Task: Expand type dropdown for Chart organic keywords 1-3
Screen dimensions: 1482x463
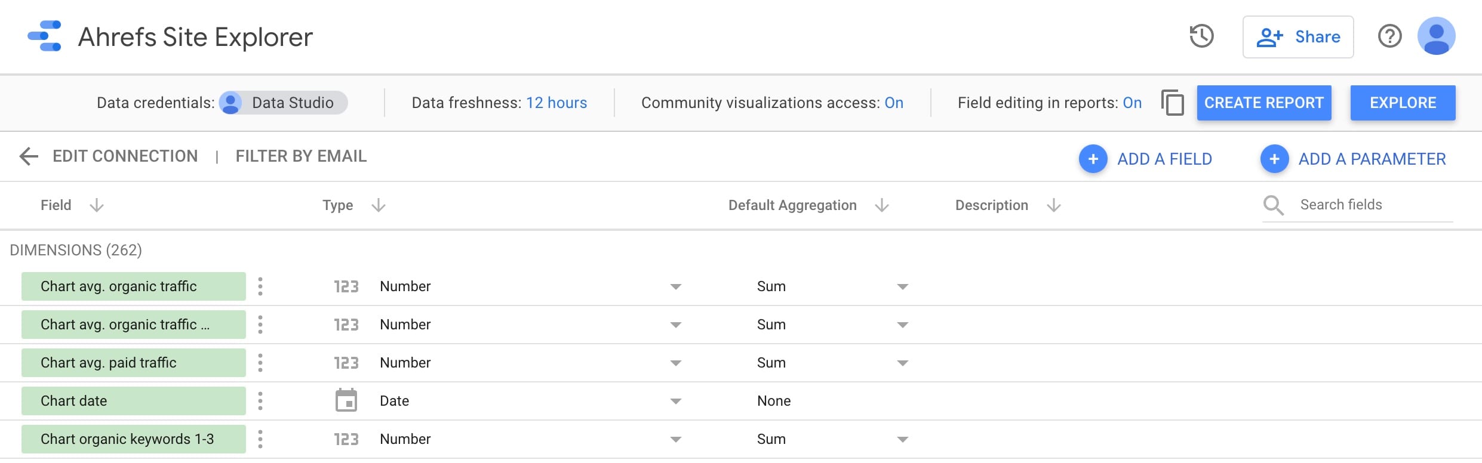Action: (x=675, y=439)
